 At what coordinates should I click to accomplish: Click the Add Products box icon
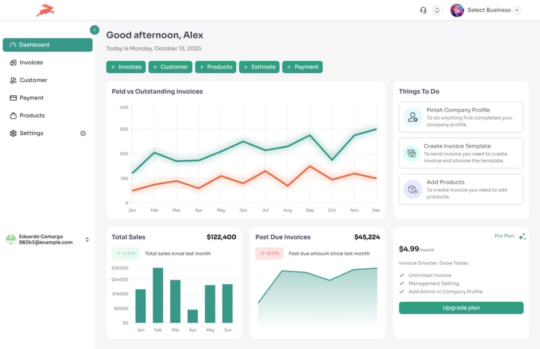point(412,189)
